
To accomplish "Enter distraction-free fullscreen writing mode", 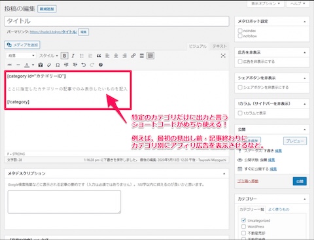I will point(223,56).
